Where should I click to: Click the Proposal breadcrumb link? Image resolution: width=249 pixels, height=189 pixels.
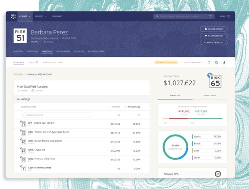[18, 74]
